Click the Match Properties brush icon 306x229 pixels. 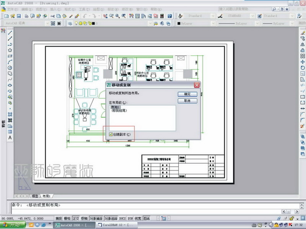pyautogui.click(x=71, y=16)
